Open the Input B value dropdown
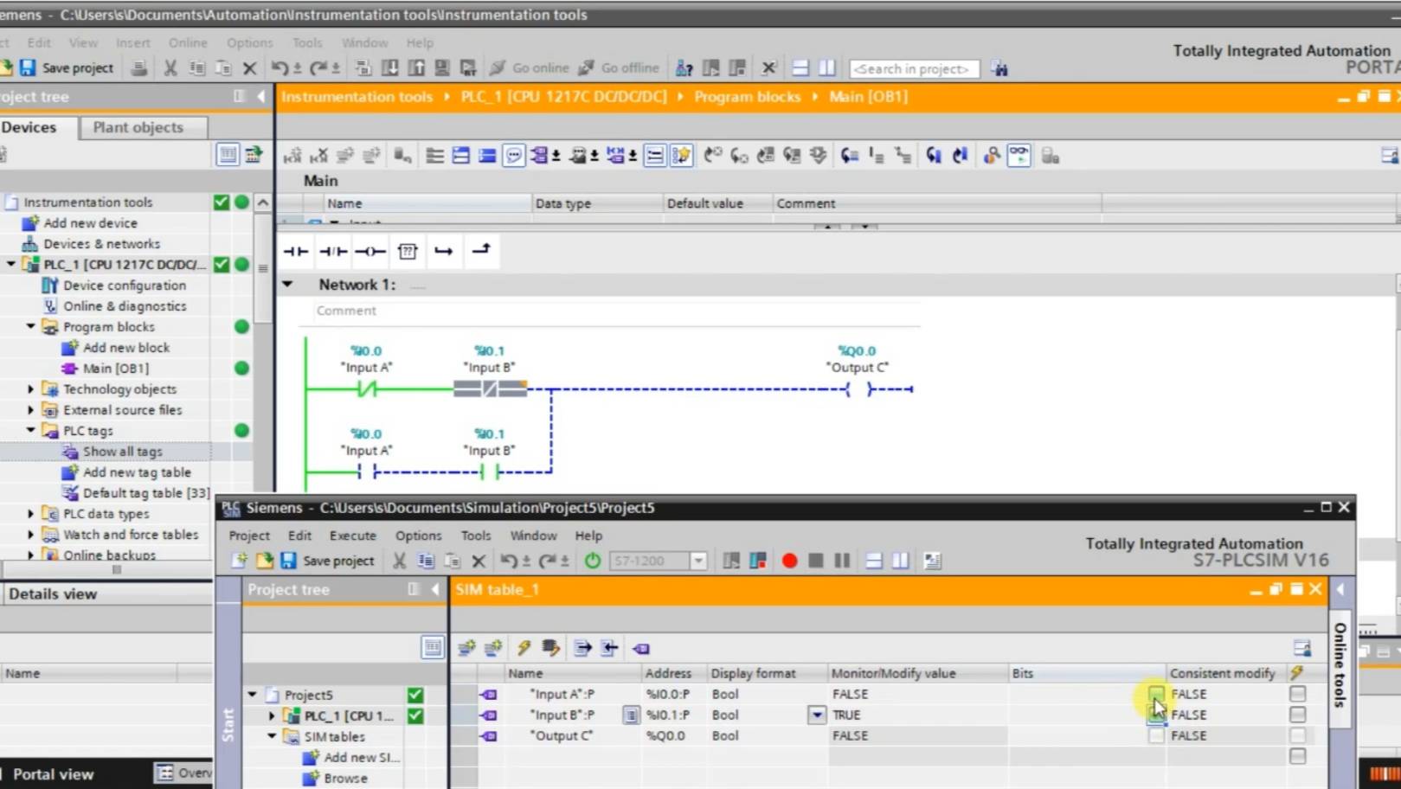The width and height of the screenshot is (1401, 789). 816,715
